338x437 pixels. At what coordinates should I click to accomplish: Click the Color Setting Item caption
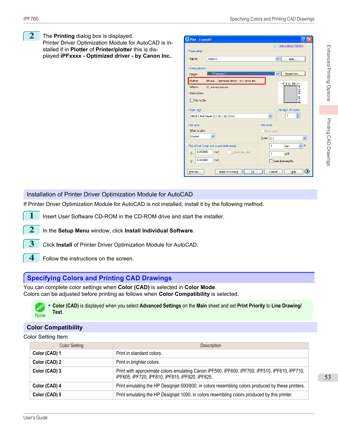(x=46, y=337)
